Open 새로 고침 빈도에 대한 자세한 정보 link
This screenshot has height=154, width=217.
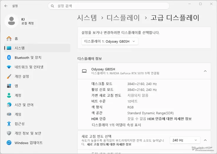click(109, 144)
